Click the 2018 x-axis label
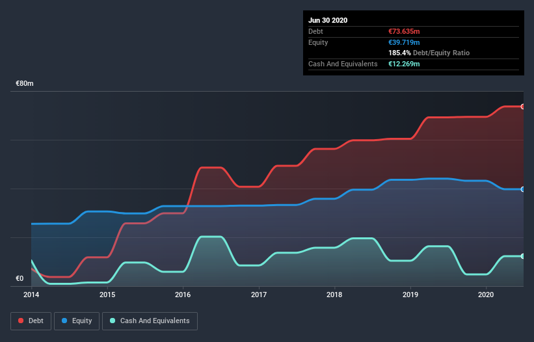The height and width of the screenshot is (342, 534). (x=334, y=295)
